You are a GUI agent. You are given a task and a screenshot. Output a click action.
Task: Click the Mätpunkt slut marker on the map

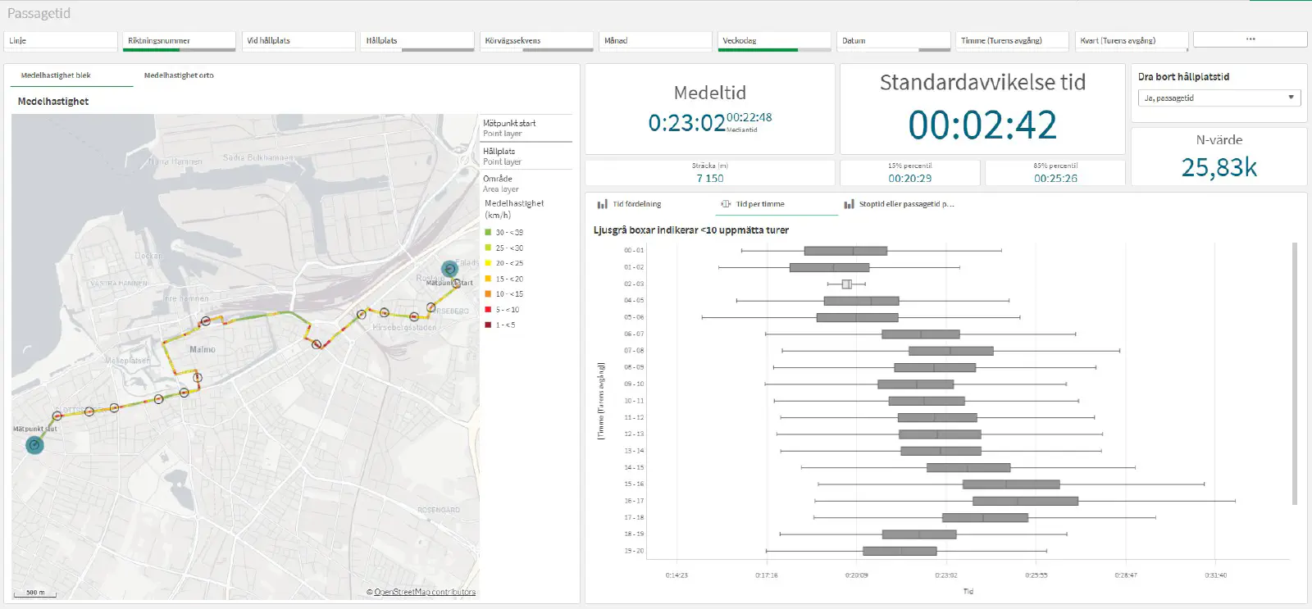(34, 444)
